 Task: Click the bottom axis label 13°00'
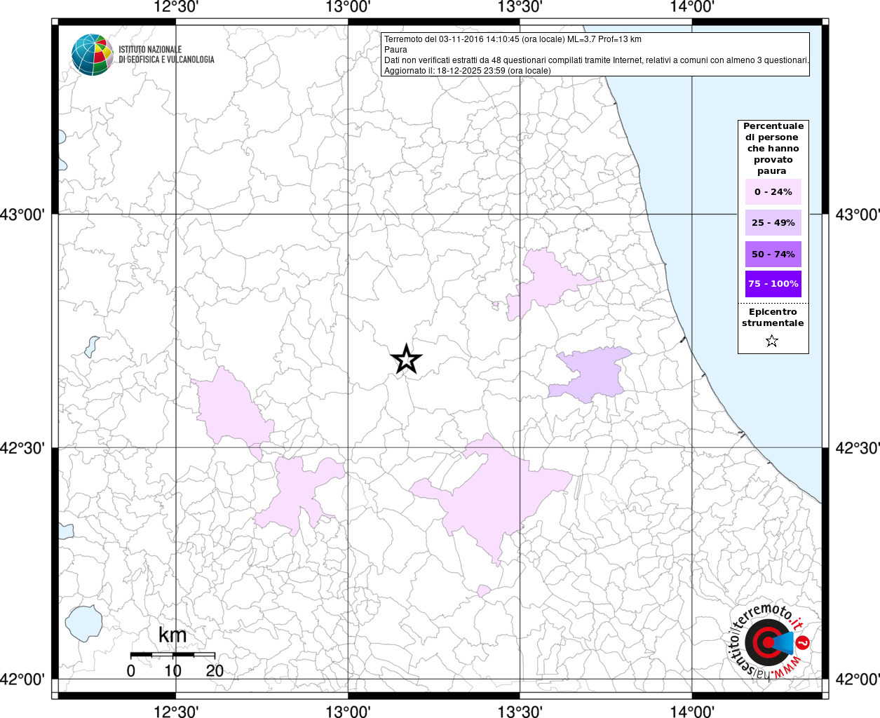pos(347,712)
